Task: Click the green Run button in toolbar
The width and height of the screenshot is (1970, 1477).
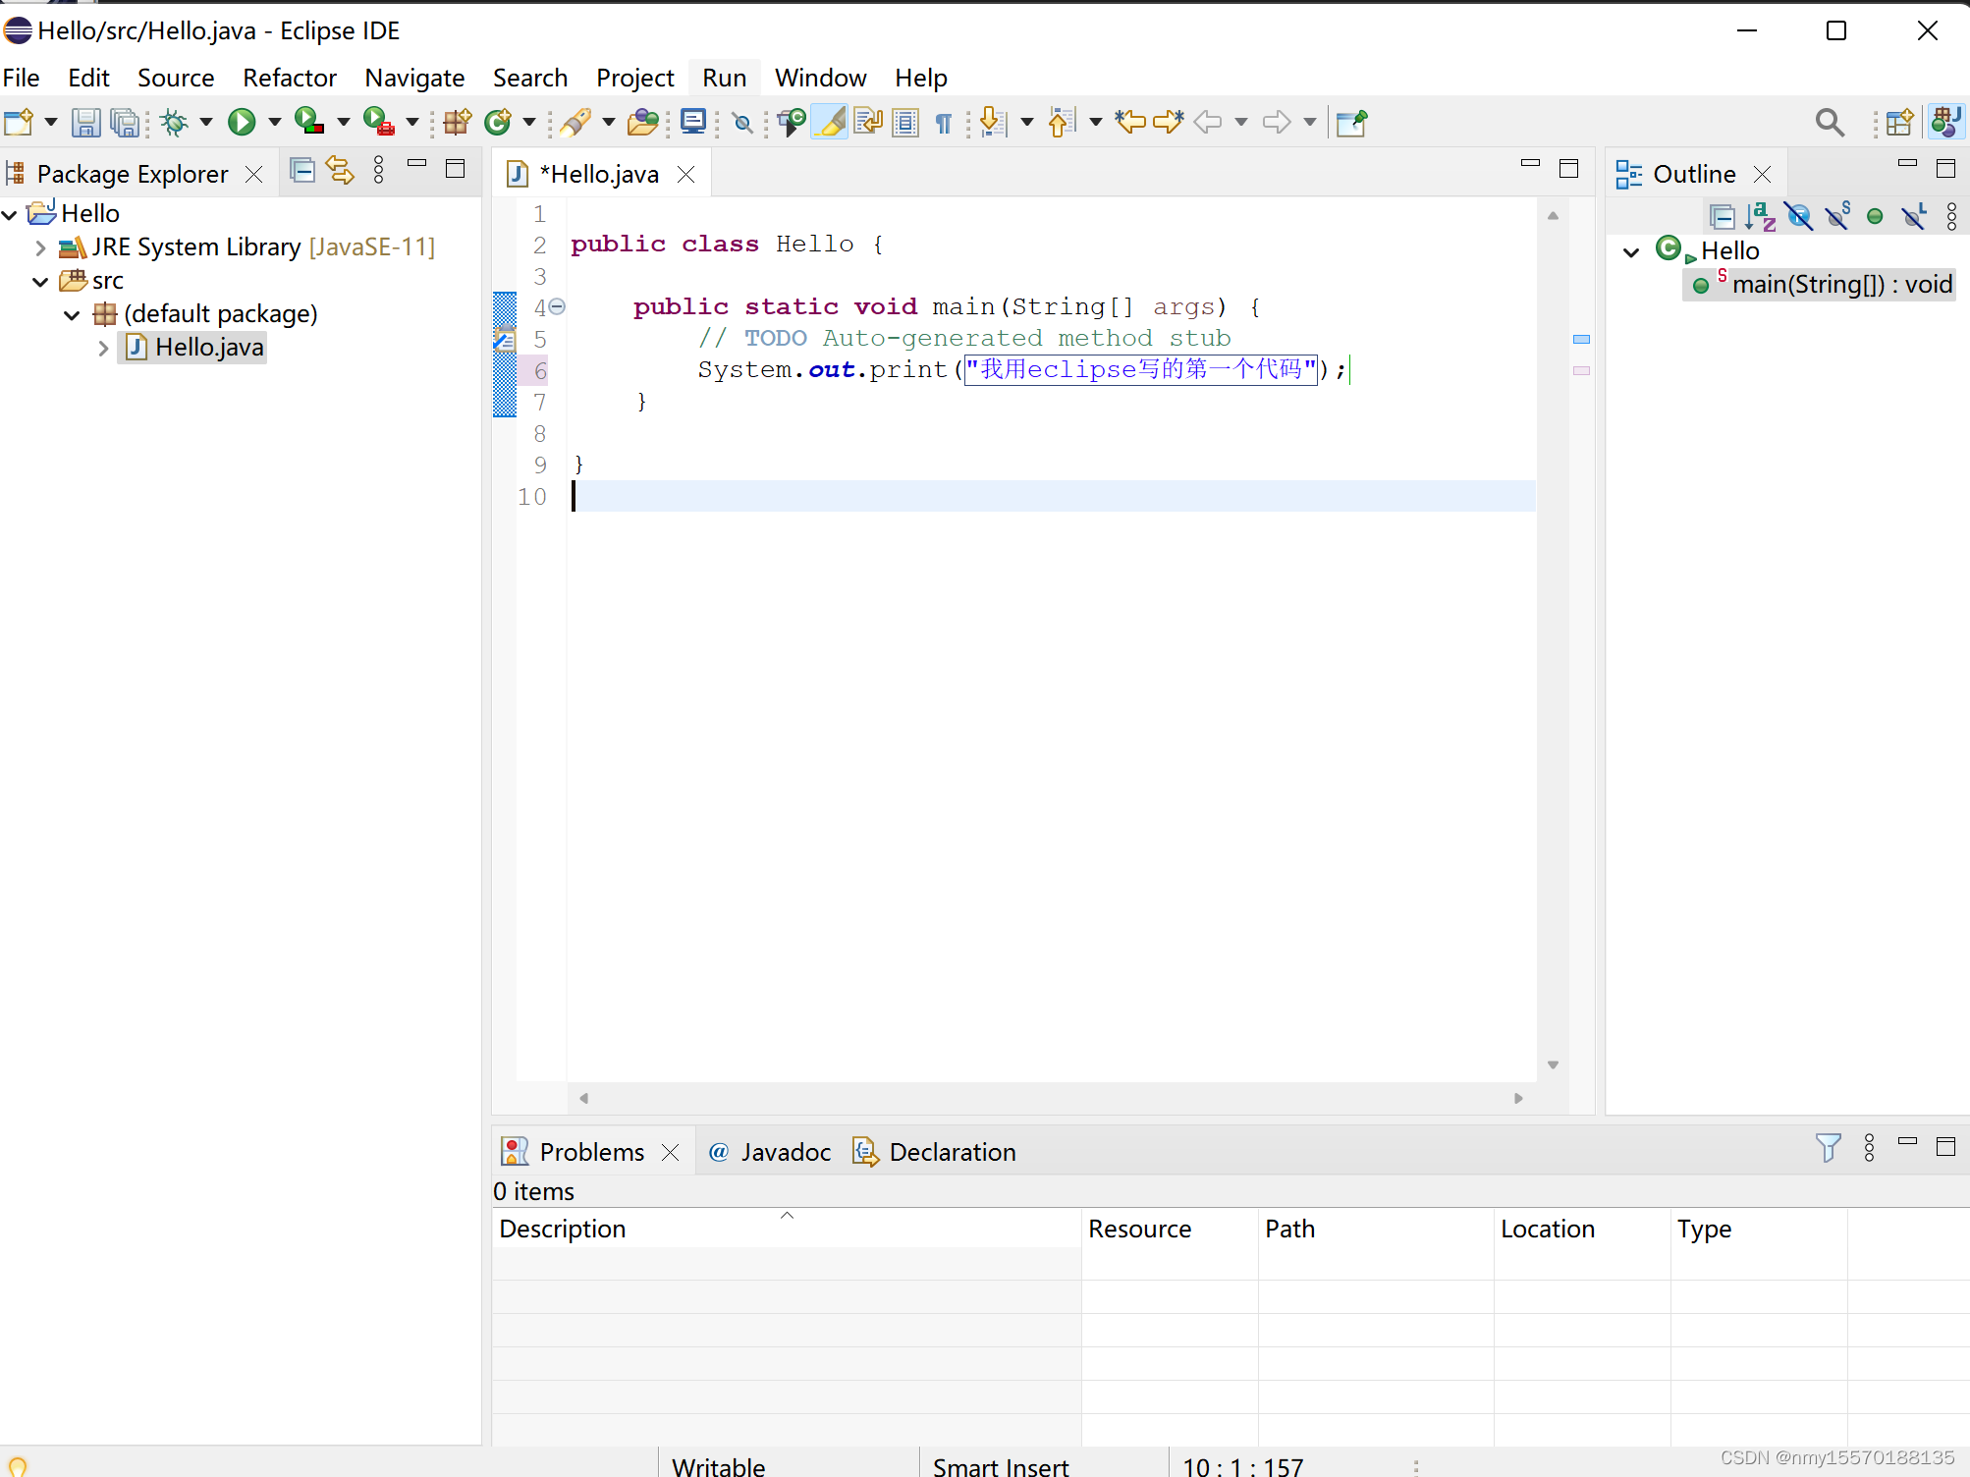Action: 242,122
